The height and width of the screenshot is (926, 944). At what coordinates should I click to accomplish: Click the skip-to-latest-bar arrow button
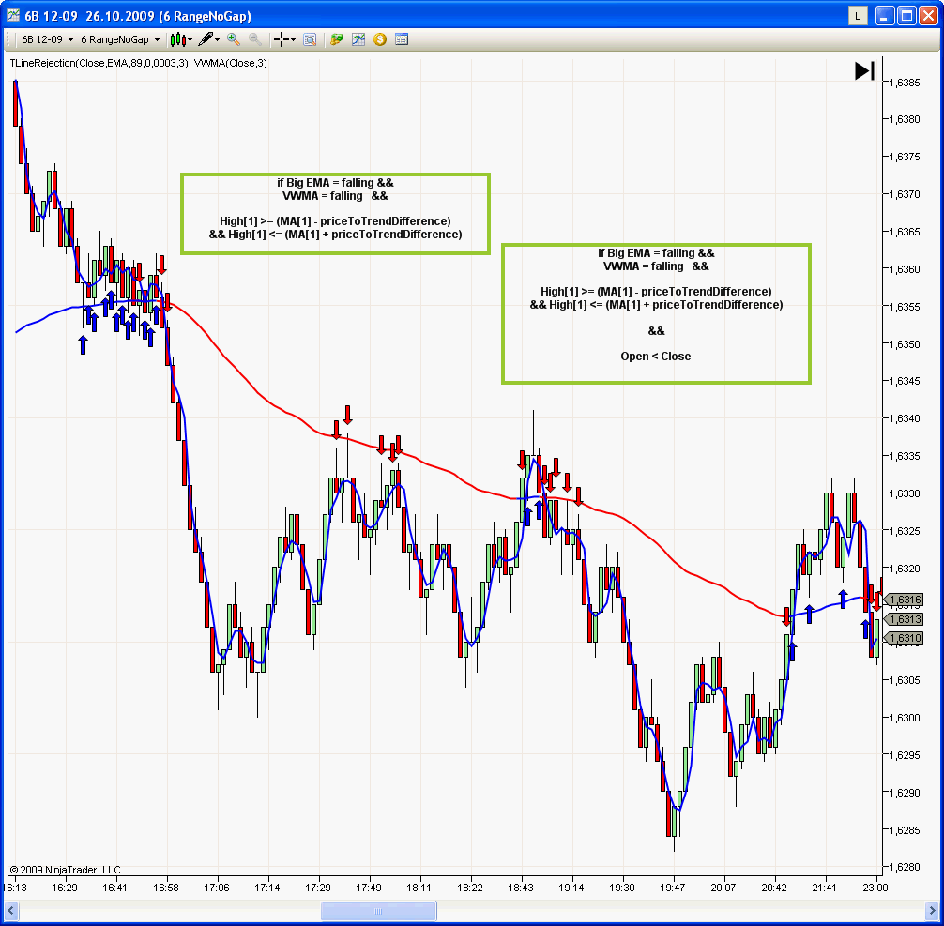click(864, 71)
